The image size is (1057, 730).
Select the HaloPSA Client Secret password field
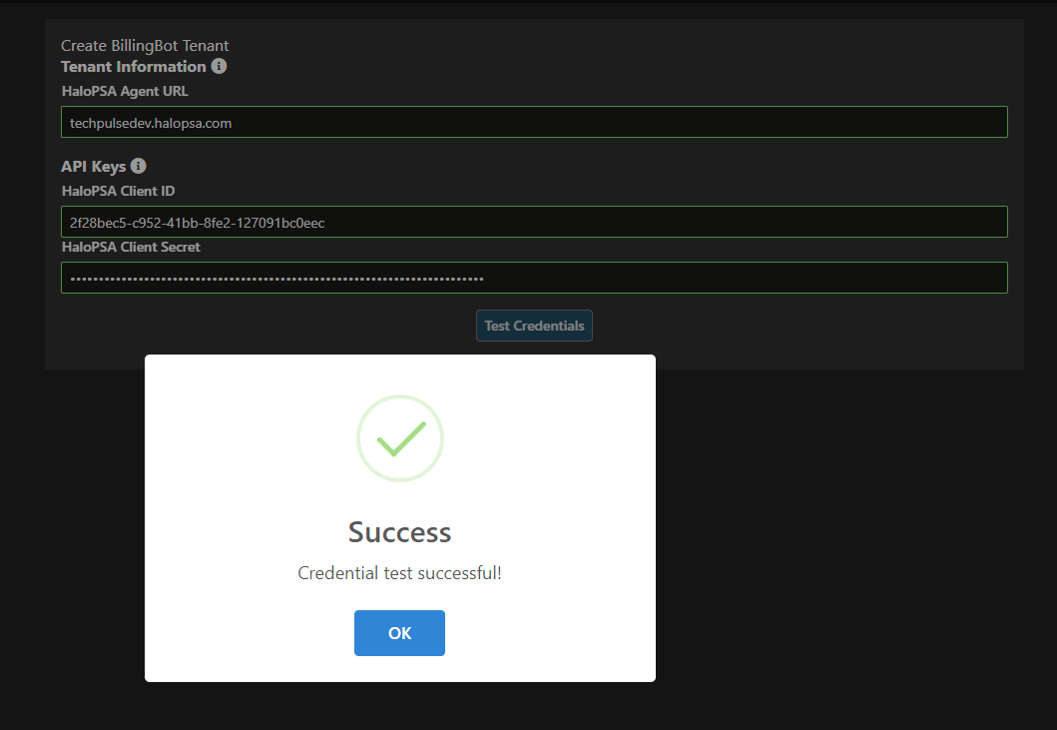[534, 278]
